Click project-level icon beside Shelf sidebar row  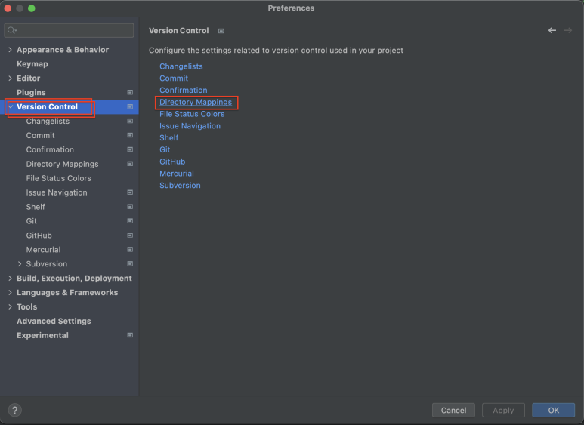click(130, 207)
